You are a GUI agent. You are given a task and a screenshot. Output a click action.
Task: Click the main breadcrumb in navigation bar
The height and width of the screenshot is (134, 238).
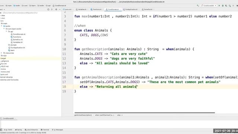(9, 6)
